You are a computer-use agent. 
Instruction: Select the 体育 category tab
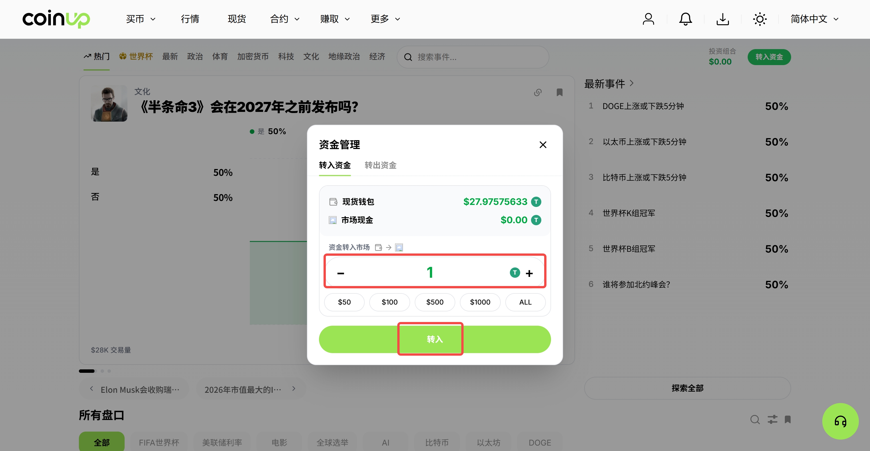[x=220, y=56]
